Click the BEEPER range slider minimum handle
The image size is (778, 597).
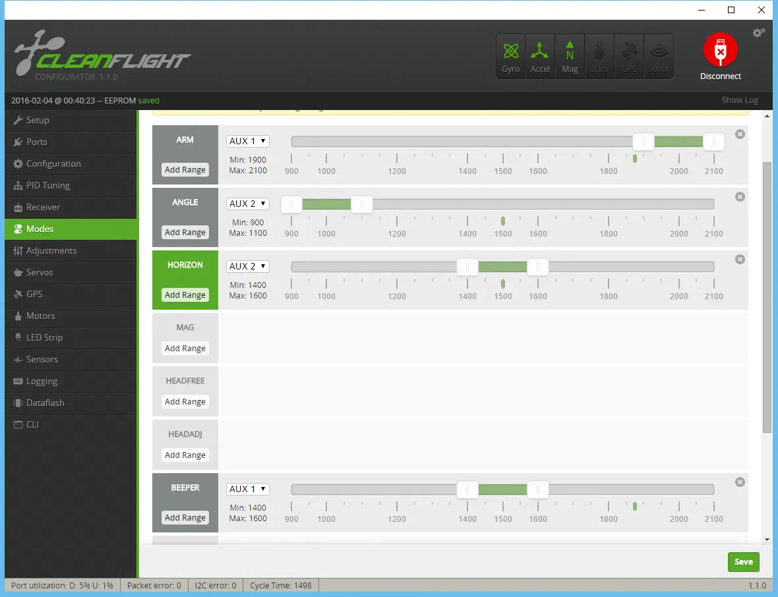[467, 490]
